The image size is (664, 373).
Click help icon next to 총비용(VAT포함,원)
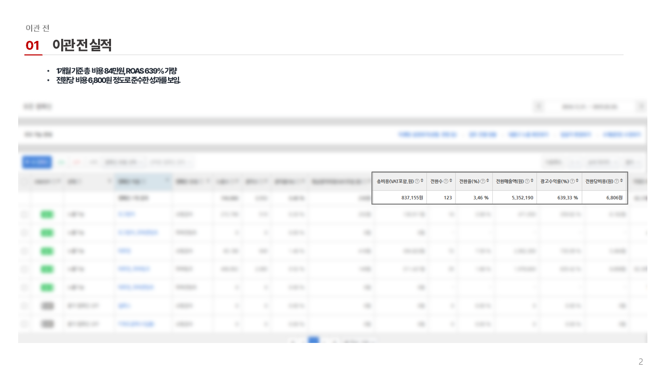(x=417, y=181)
